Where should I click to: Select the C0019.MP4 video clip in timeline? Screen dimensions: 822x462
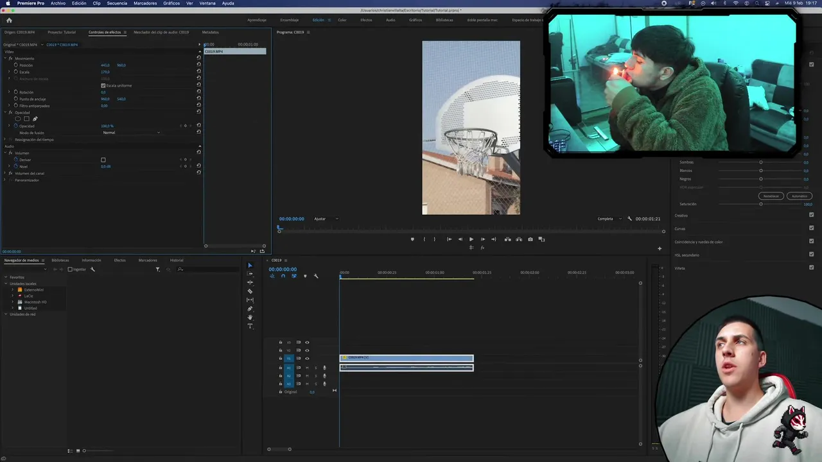click(x=407, y=358)
